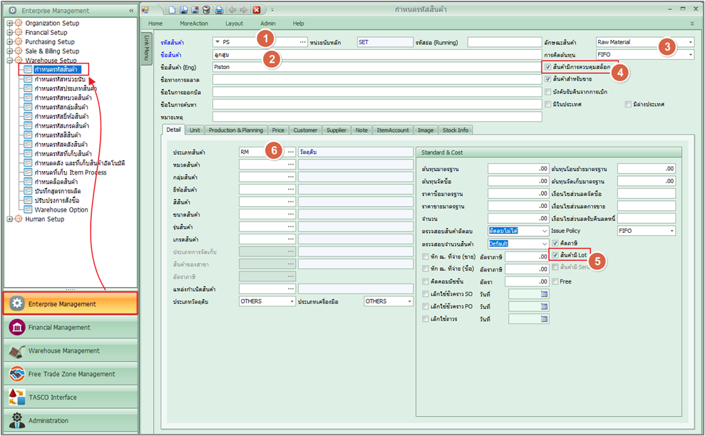Enable the Free checkbox
This screenshot has width=705, height=436.
(556, 281)
